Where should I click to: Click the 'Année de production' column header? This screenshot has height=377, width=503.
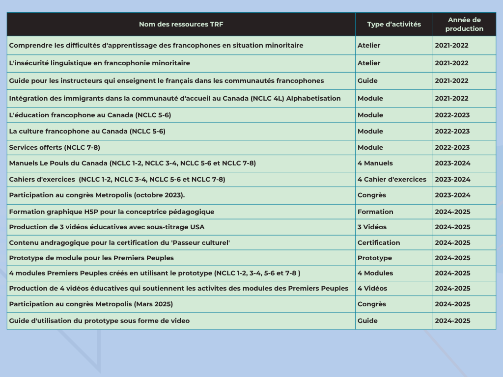464,24
